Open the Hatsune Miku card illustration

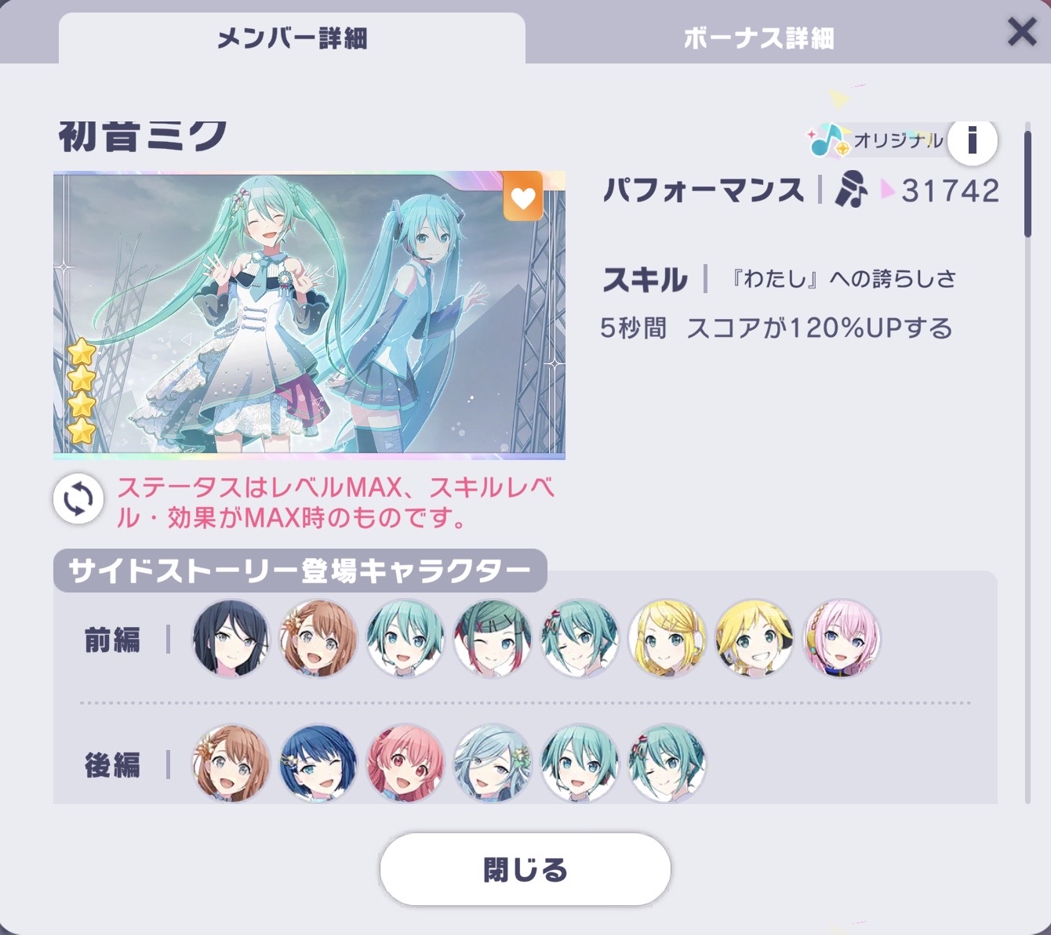click(309, 314)
